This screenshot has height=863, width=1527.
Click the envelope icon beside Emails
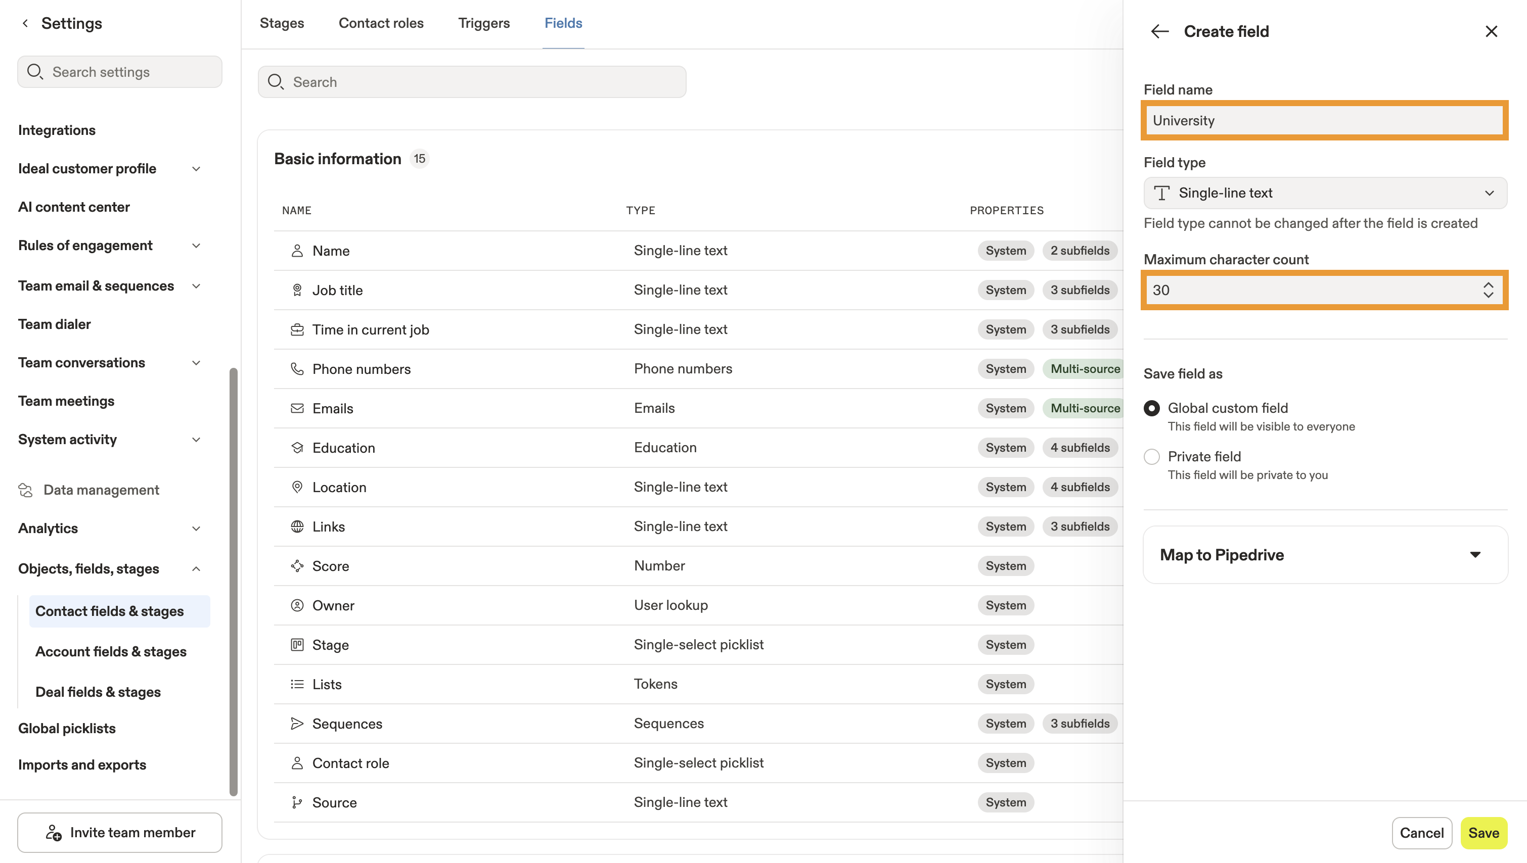297,408
